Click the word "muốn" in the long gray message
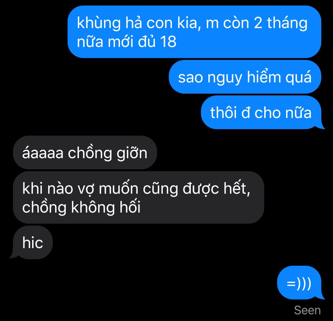This screenshot has height=321, width=333. click(x=119, y=188)
